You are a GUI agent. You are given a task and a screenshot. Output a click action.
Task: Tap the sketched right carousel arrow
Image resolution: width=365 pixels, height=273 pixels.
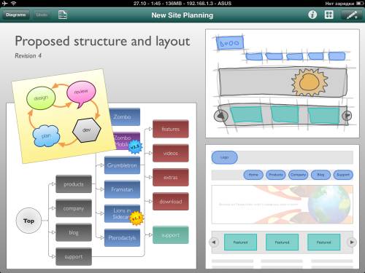[347, 116]
